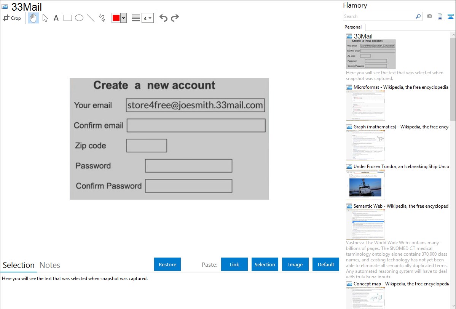Click the Restore button
This screenshot has width=456, height=309.
tap(167, 264)
